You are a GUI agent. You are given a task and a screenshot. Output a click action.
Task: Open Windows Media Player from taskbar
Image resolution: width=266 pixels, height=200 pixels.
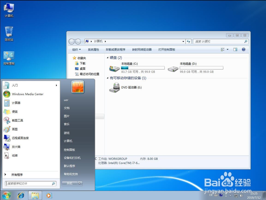49,195
